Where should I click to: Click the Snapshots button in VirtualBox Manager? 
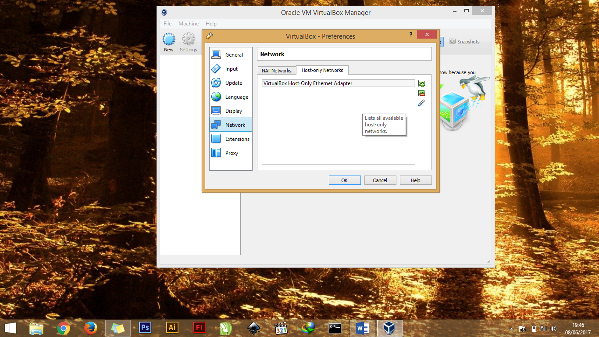[x=464, y=42]
